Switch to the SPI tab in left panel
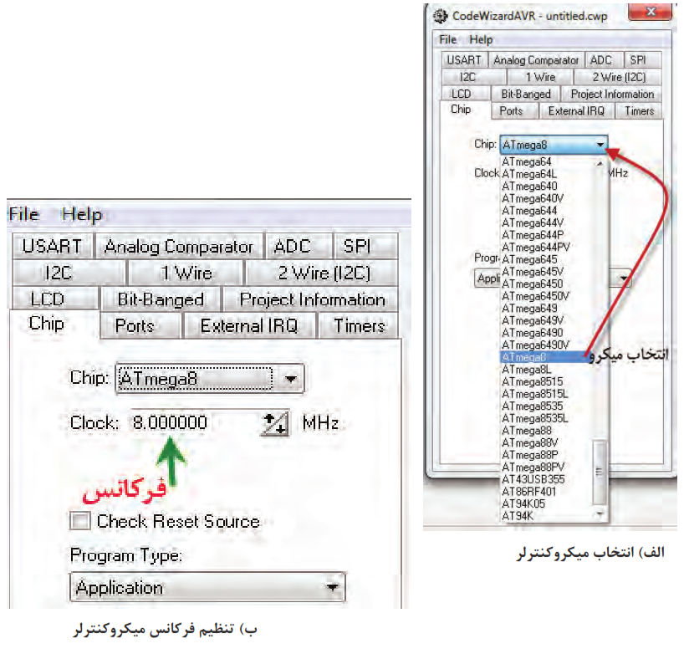The height and width of the screenshot is (654, 689). point(365,246)
